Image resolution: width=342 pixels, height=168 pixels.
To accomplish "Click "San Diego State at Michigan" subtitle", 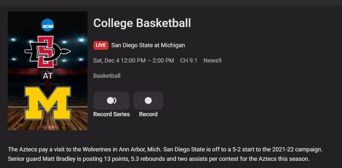I will 148,45.
